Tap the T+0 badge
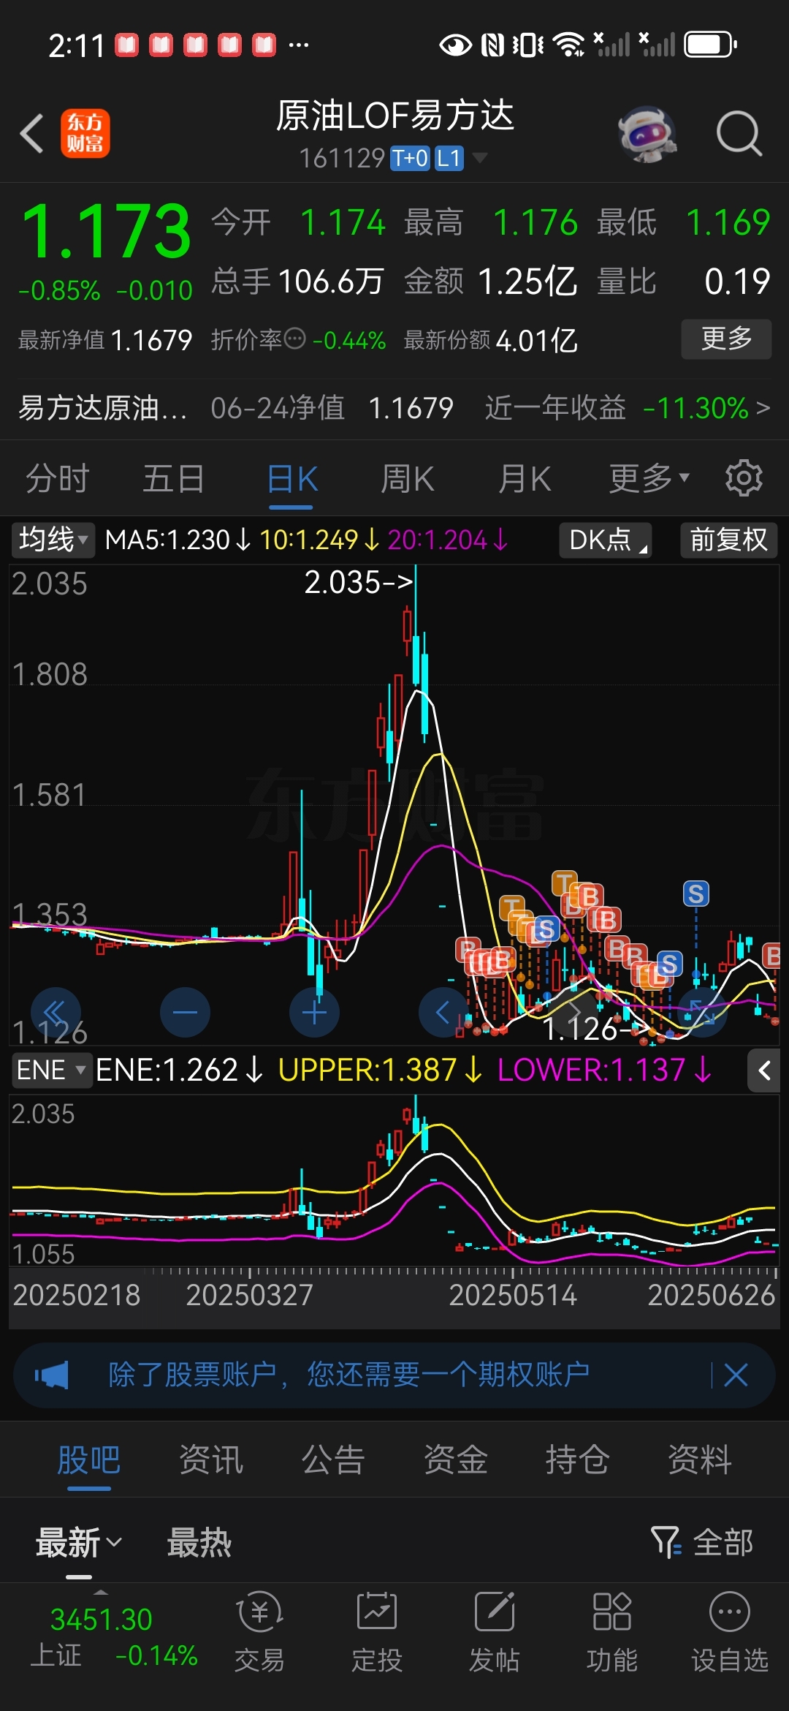789x1711 pixels. click(x=410, y=158)
